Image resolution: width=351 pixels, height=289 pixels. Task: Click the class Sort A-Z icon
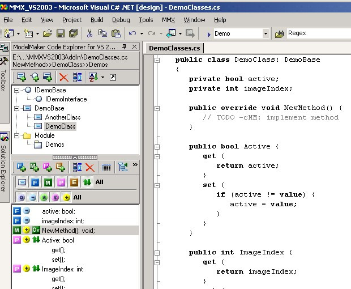point(93,77)
